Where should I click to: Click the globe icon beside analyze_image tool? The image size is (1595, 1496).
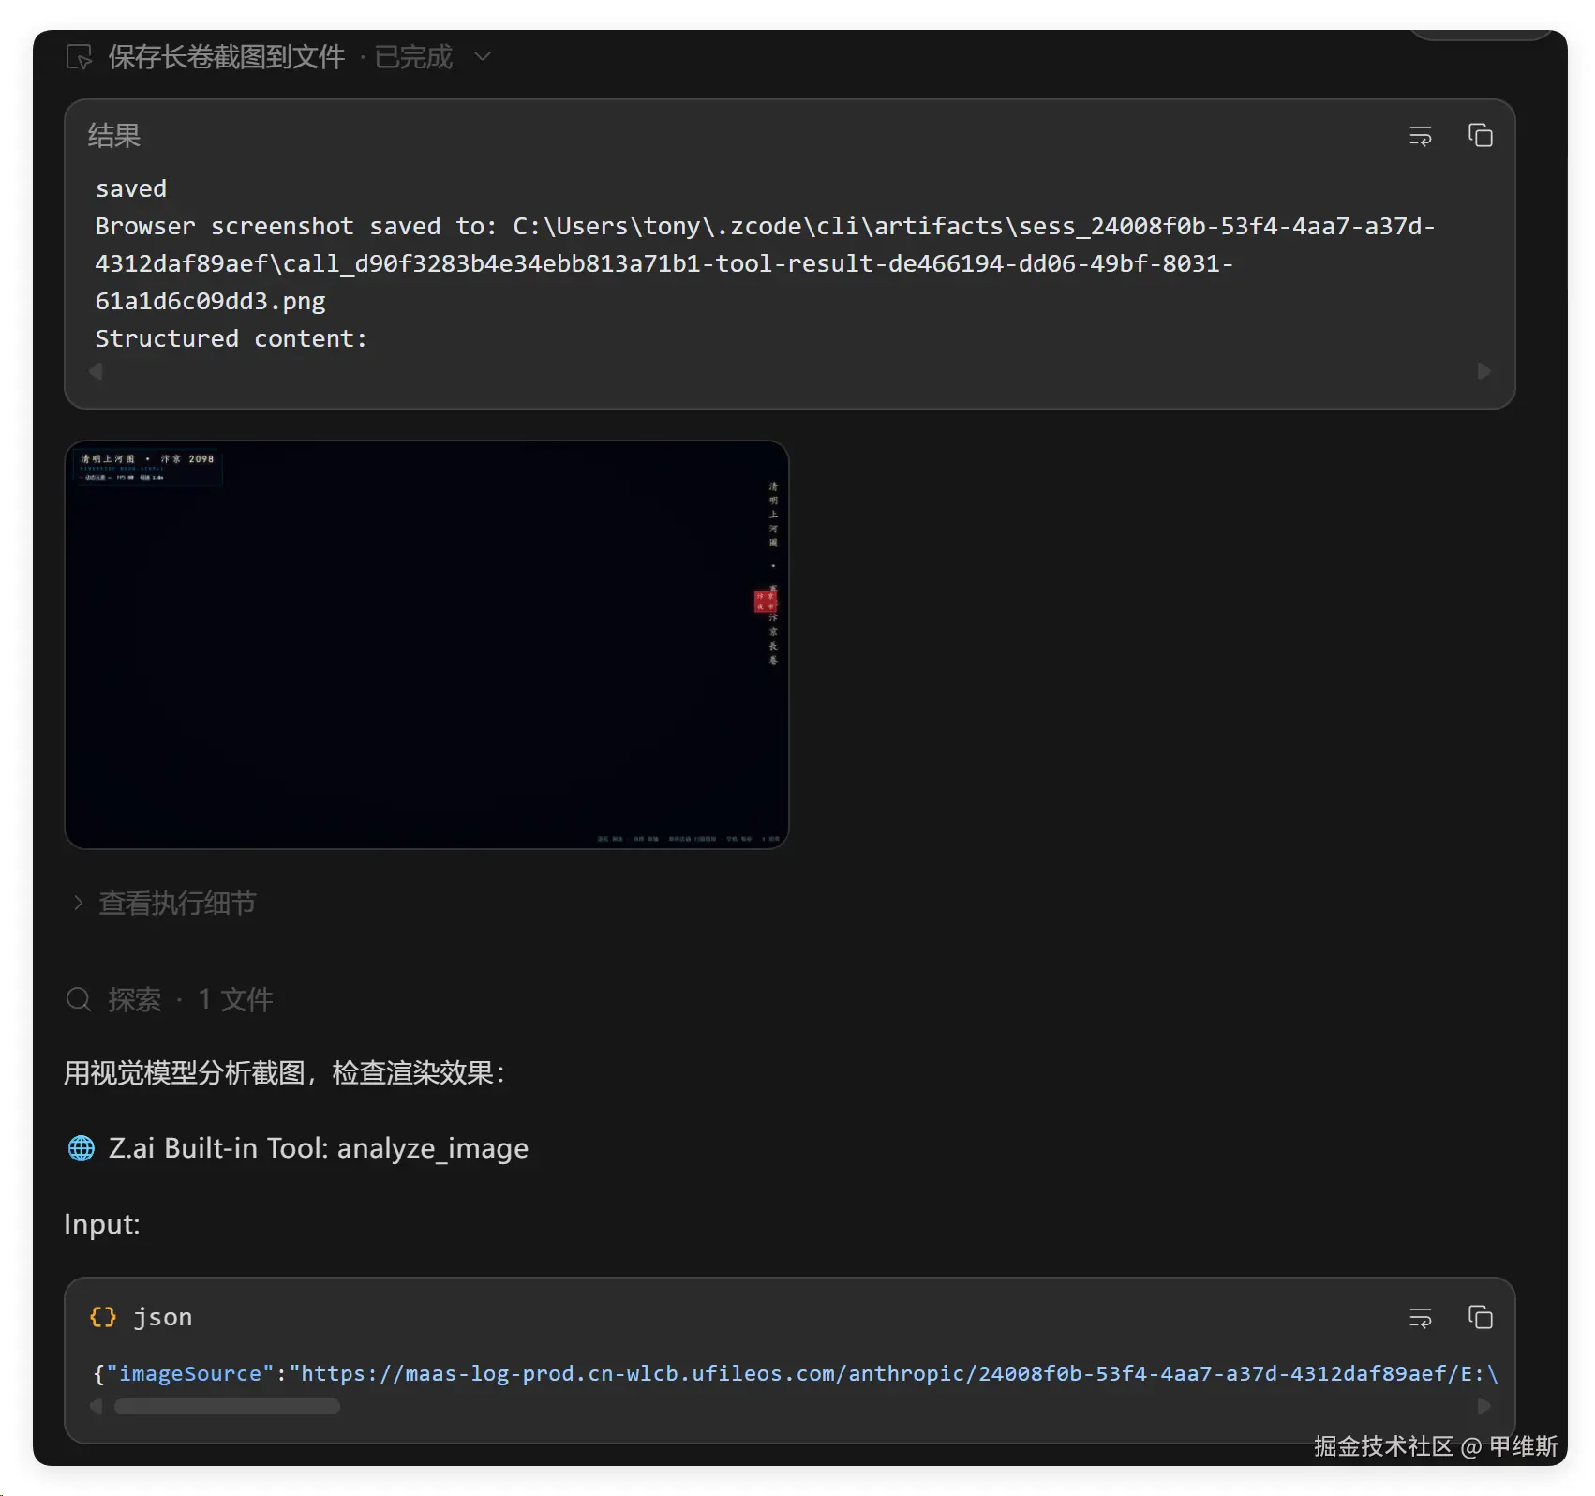(82, 1148)
